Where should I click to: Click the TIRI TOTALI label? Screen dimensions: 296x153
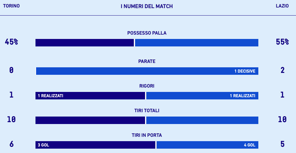click(x=147, y=111)
